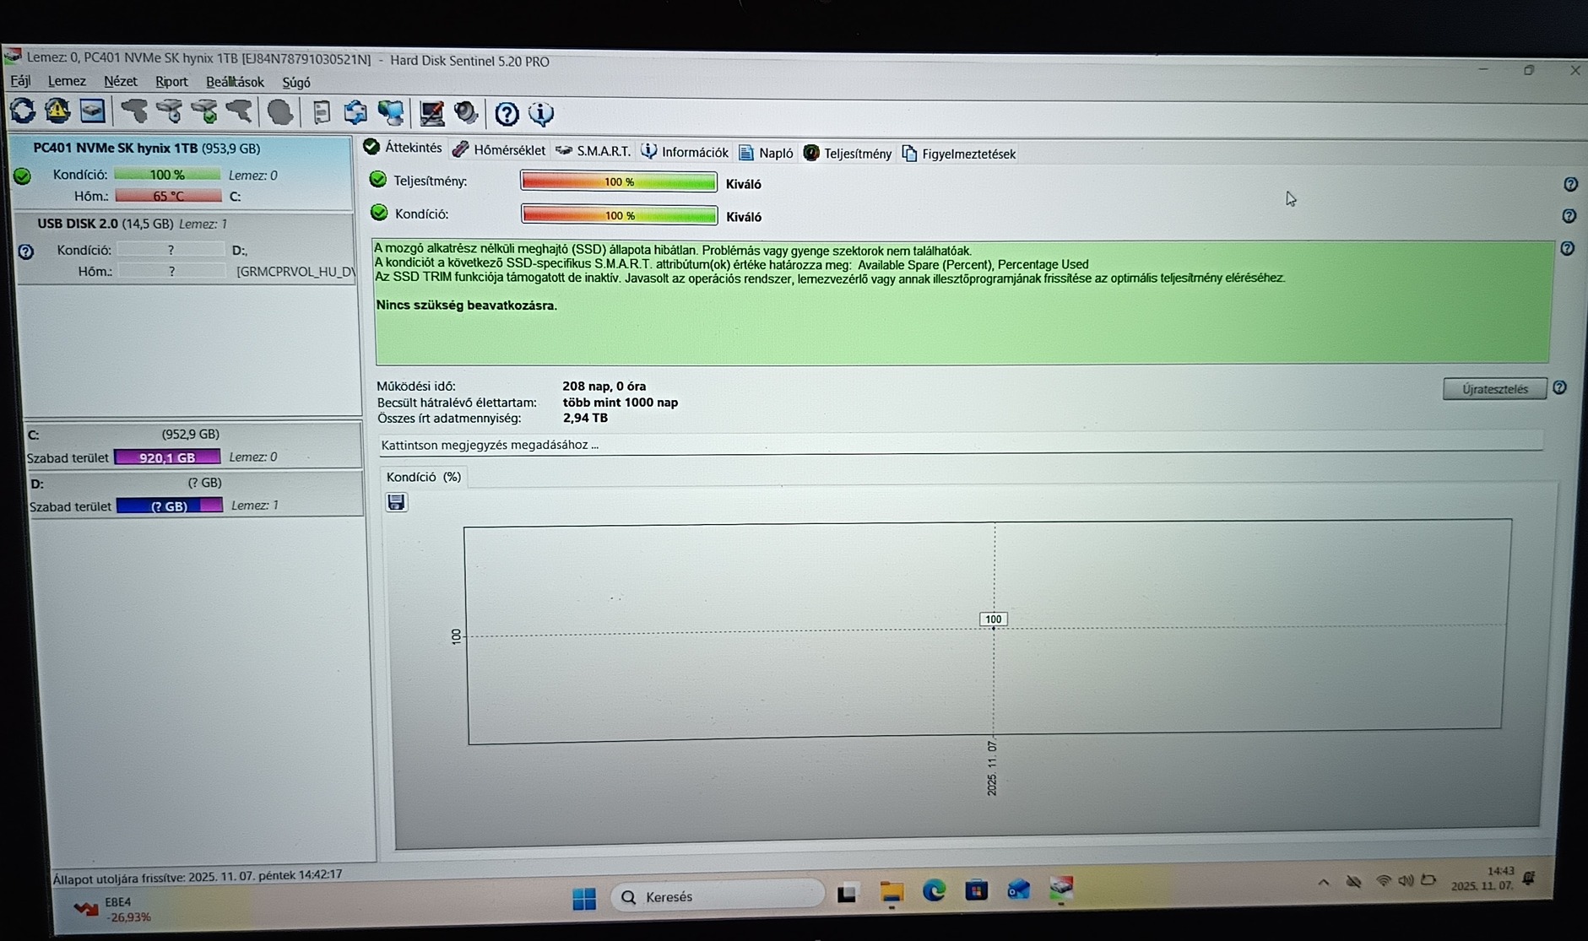Viewport: 1588px width, 941px height.
Task: Click the disk test icon with green check
Action: 204,111
